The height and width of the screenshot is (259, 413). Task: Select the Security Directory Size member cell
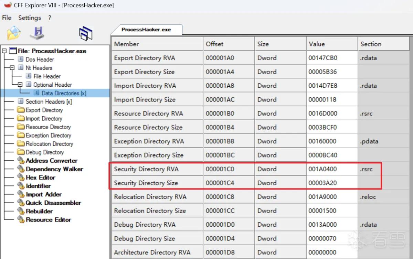[157, 183]
